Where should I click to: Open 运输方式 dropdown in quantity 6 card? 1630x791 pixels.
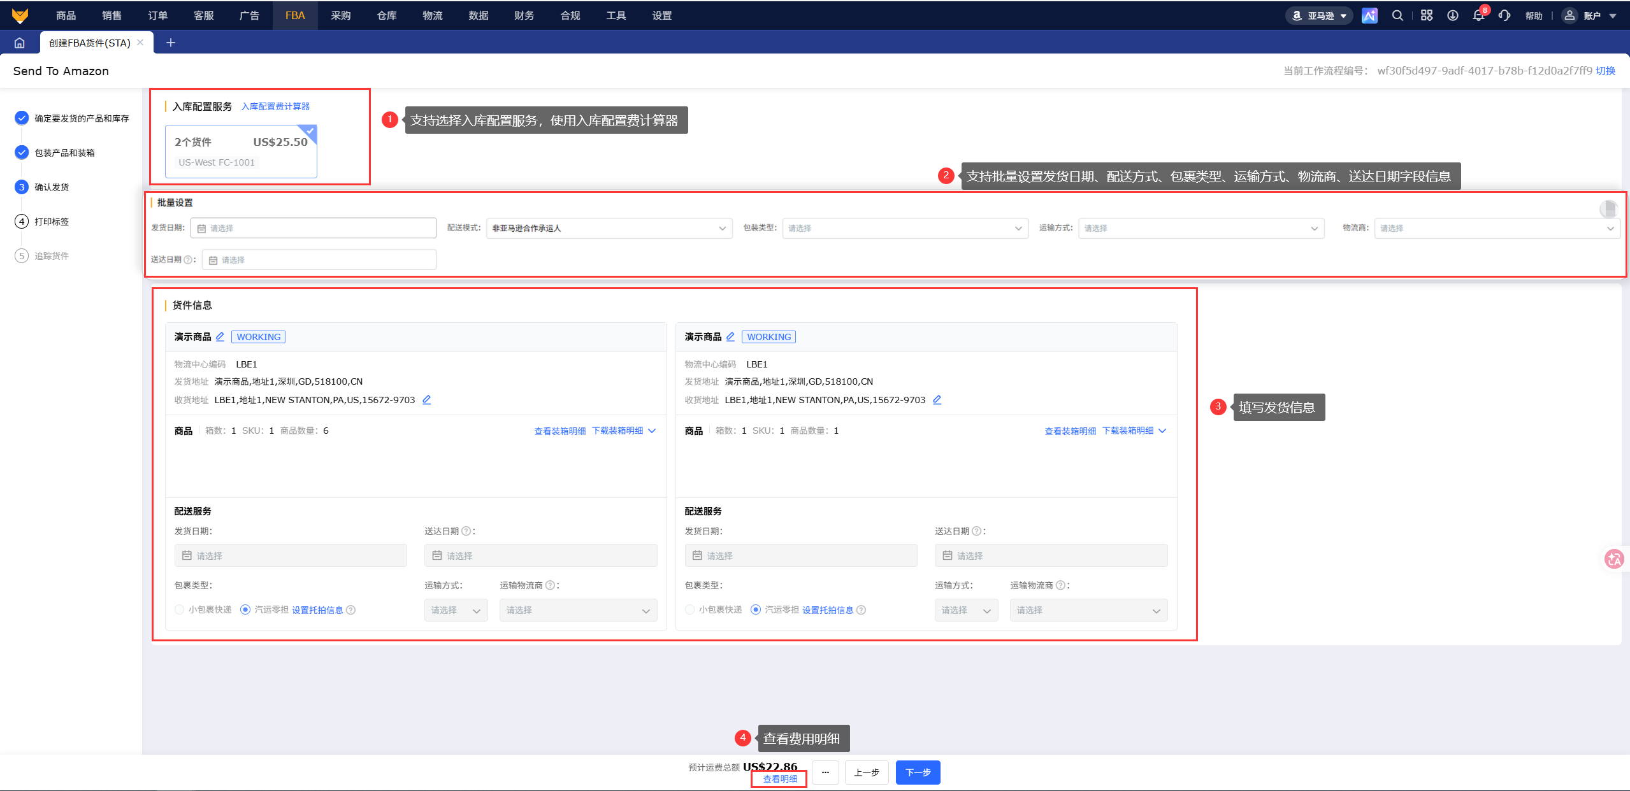click(x=456, y=610)
